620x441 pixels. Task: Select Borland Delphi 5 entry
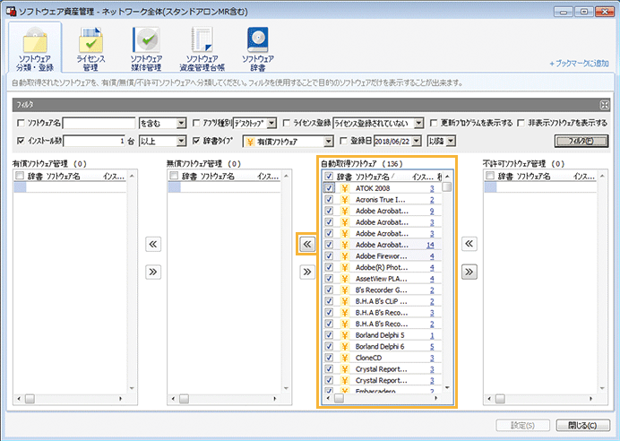click(x=380, y=335)
